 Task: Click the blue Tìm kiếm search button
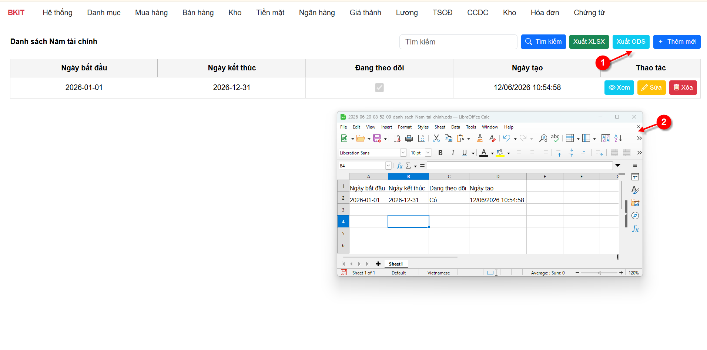coord(543,42)
